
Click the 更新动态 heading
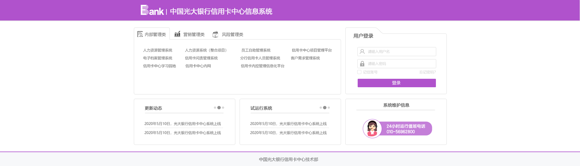click(x=153, y=108)
